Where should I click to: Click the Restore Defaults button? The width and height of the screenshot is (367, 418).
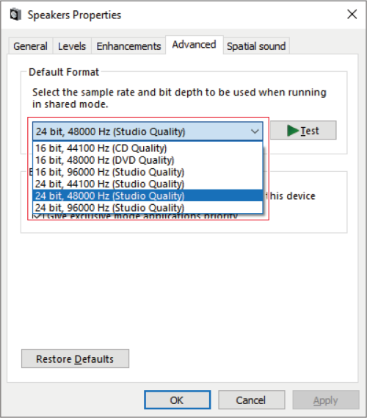point(75,358)
